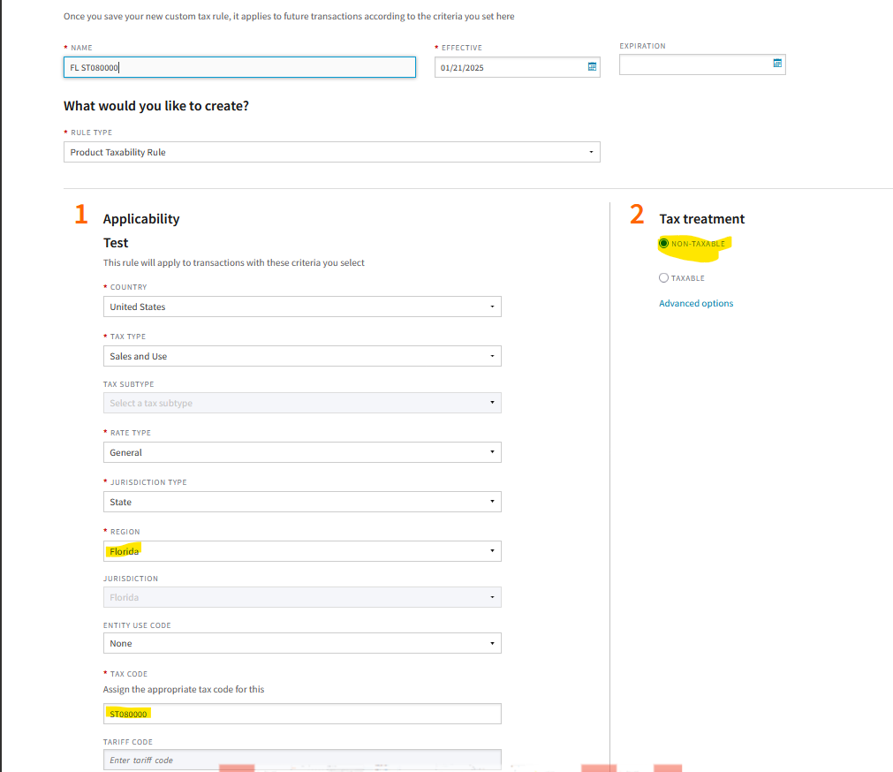Expand the Country dropdown showing United States
The height and width of the screenshot is (772, 893).
coord(302,307)
